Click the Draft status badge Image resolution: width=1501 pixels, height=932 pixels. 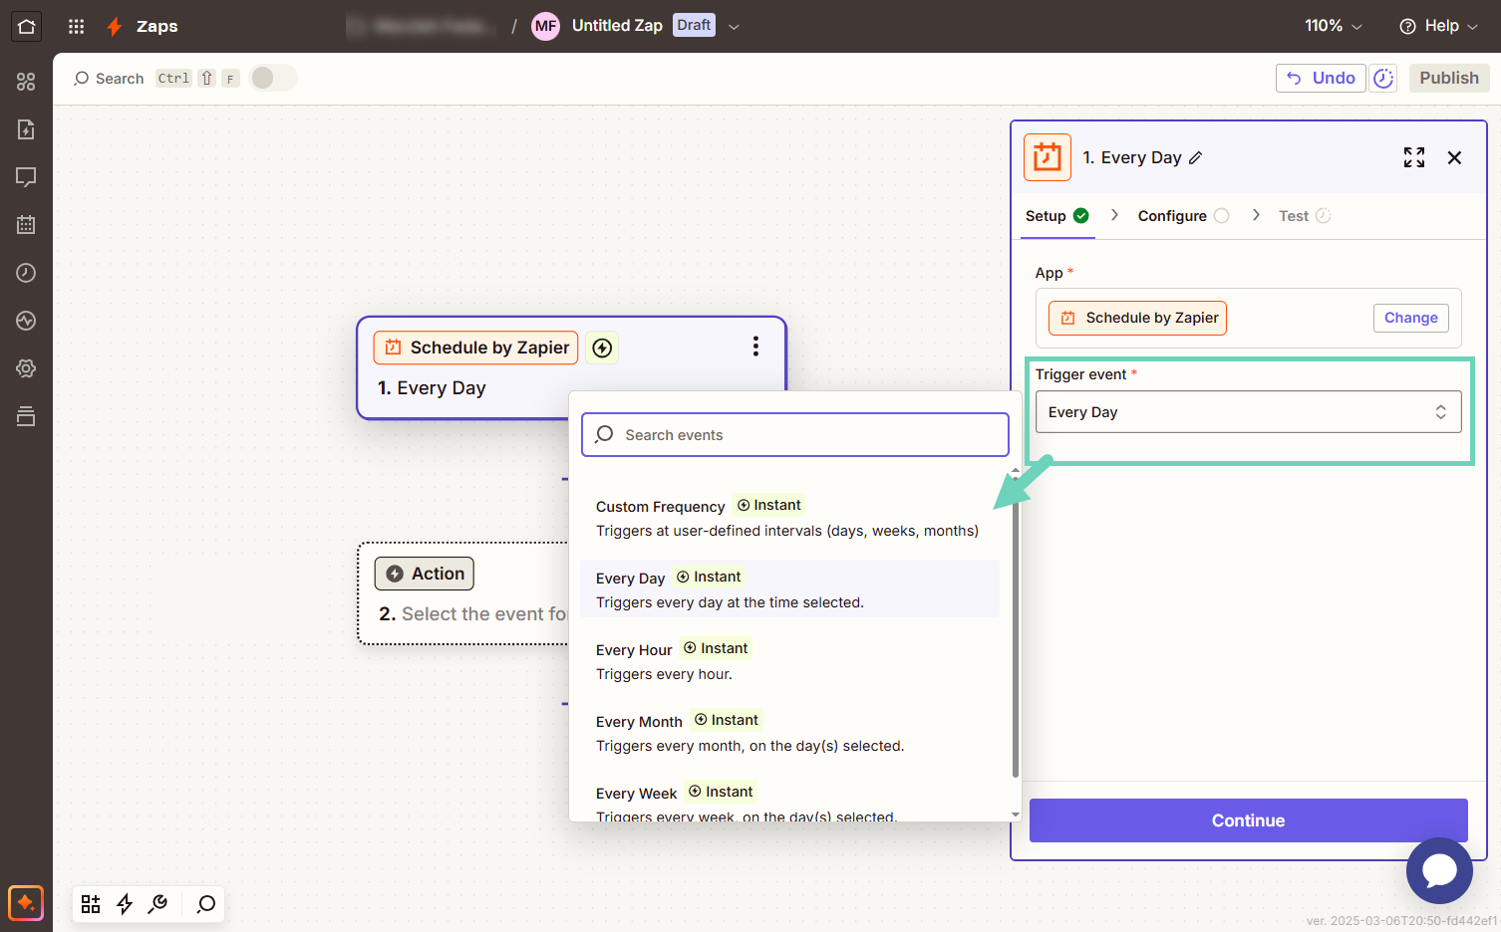[694, 25]
